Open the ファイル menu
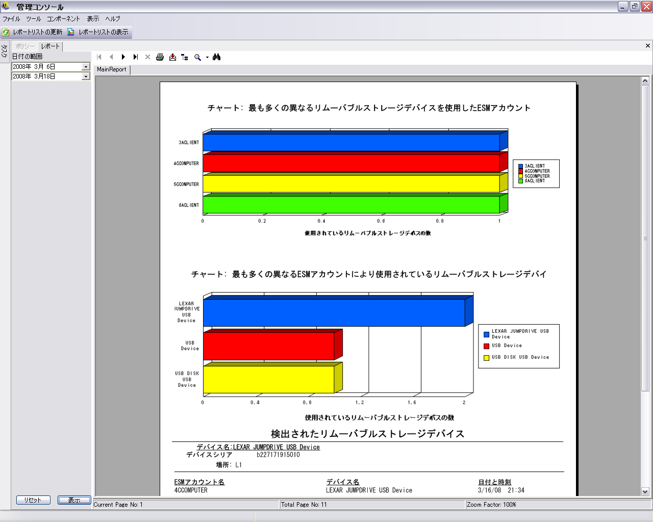653x522 pixels. coord(11,19)
